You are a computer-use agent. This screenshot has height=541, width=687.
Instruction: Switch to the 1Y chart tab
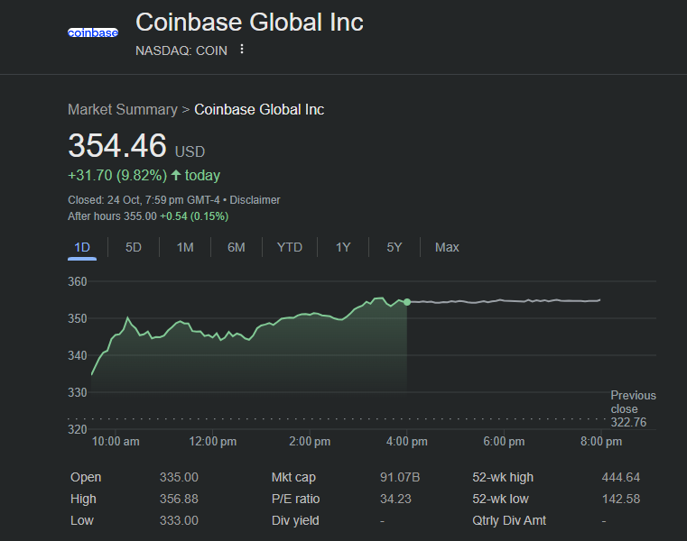coord(343,247)
